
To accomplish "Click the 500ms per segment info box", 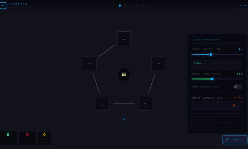I will [217, 65].
